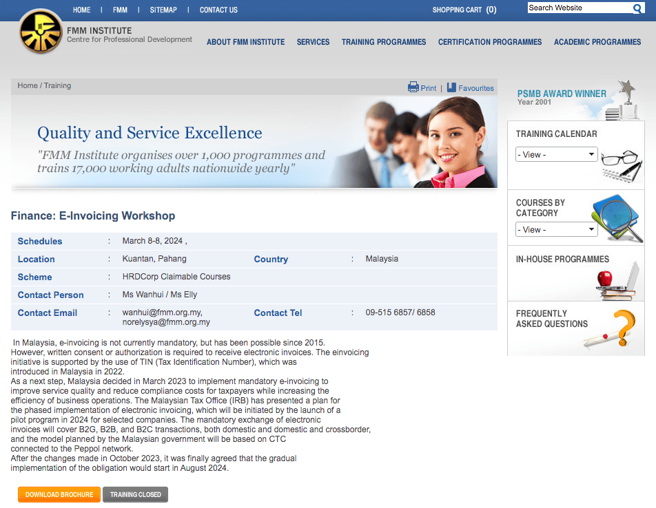
Task: Click the 'Courses by Category' heading
Action: [540, 208]
